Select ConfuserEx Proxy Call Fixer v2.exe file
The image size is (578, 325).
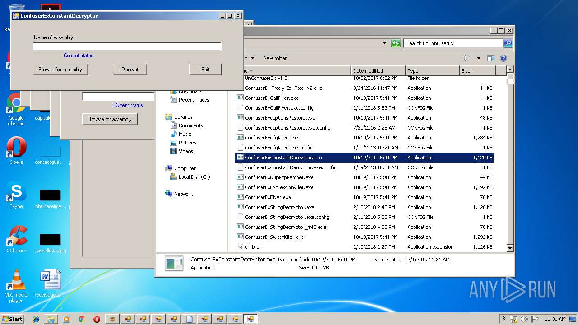click(x=364, y=88)
